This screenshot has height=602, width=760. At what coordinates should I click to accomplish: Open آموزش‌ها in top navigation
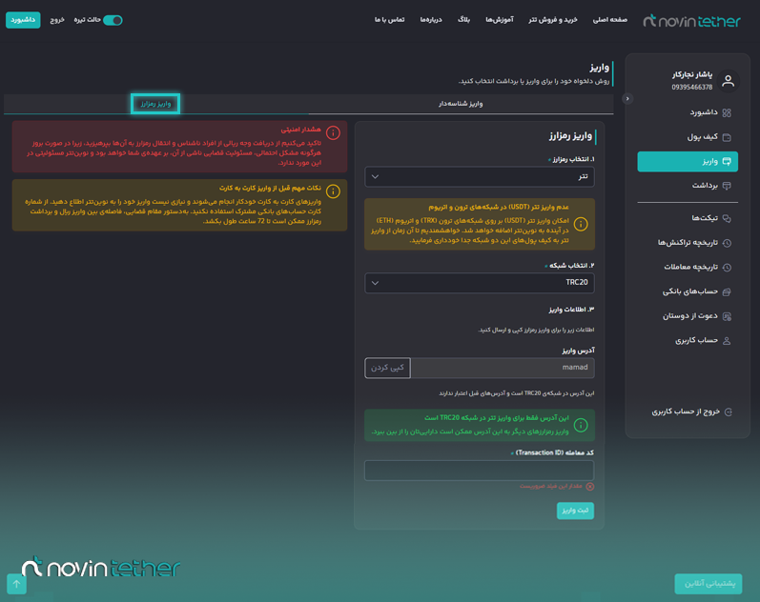(x=500, y=19)
